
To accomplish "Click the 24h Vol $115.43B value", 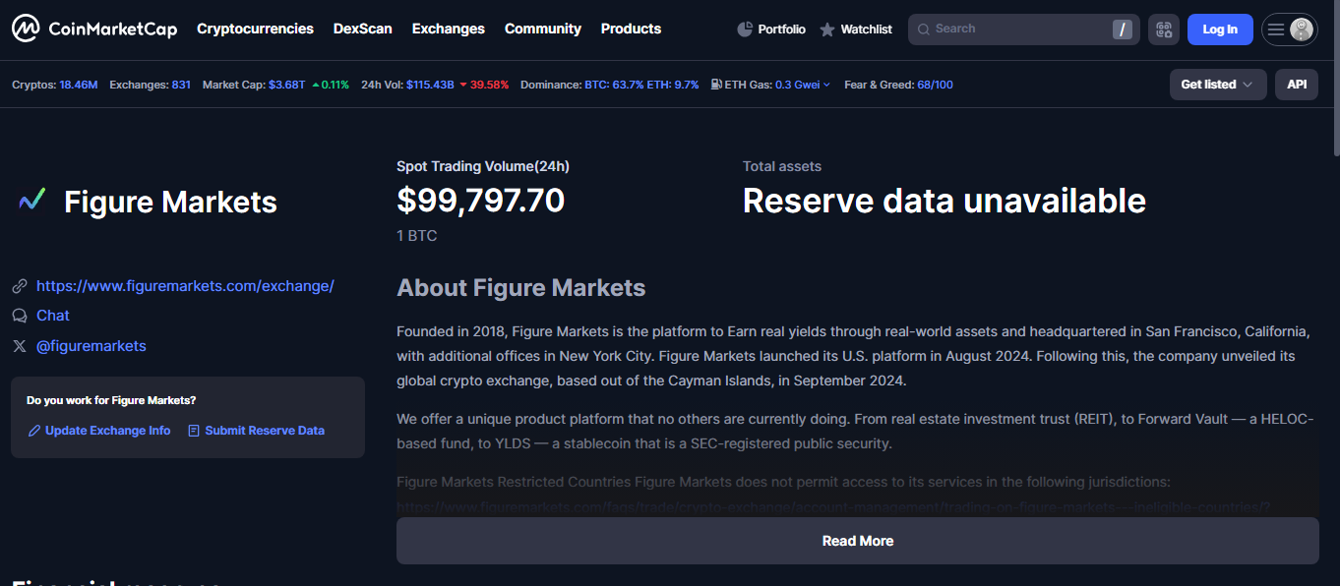I will click(430, 85).
